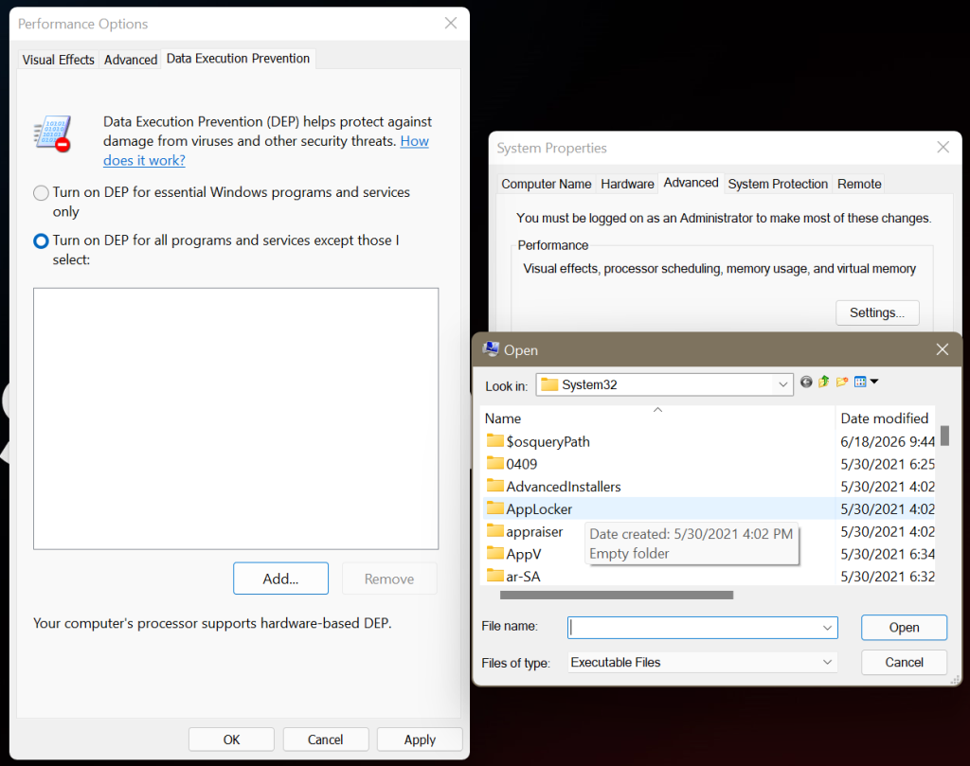This screenshot has width=970, height=766.
Task: Sort by the Name column header
Action: point(502,419)
